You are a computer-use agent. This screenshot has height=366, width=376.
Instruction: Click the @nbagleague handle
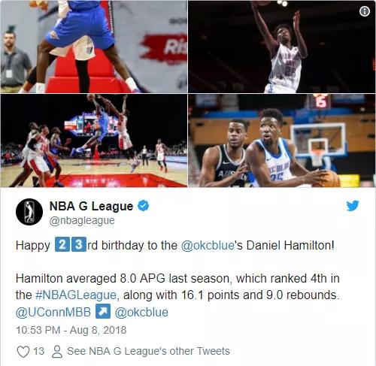(x=82, y=220)
